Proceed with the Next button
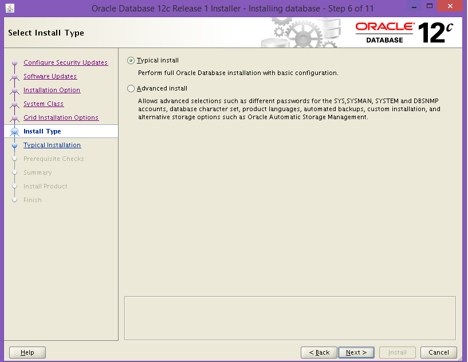The height and width of the screenshot is (362, 468). point(356,352)
